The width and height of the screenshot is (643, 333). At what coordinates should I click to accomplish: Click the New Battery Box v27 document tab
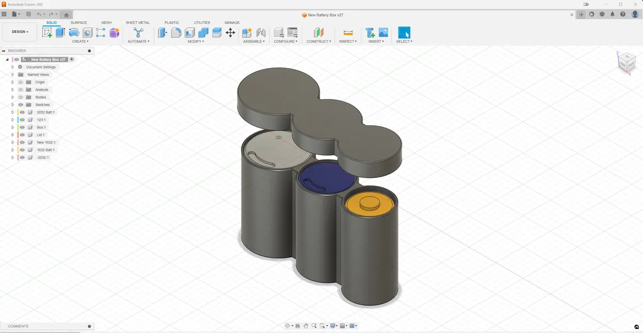coord(322,15)
